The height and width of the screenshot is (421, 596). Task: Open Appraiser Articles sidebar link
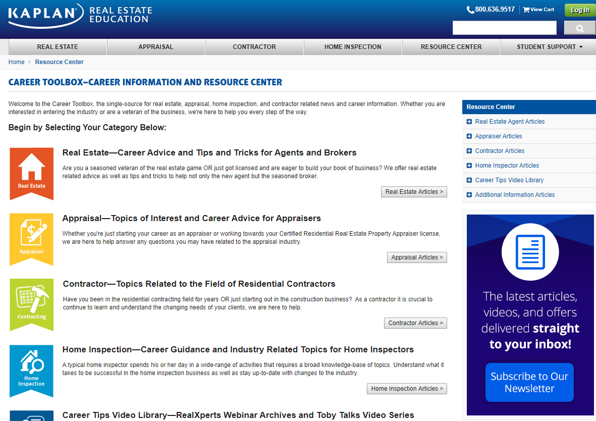coord(498,136)
